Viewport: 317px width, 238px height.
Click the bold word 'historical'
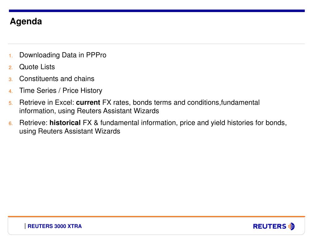click(x=65, y=123)
